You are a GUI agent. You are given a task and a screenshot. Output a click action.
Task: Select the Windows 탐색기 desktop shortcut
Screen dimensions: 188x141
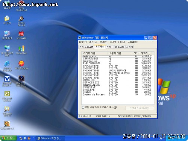click(7, 112)
